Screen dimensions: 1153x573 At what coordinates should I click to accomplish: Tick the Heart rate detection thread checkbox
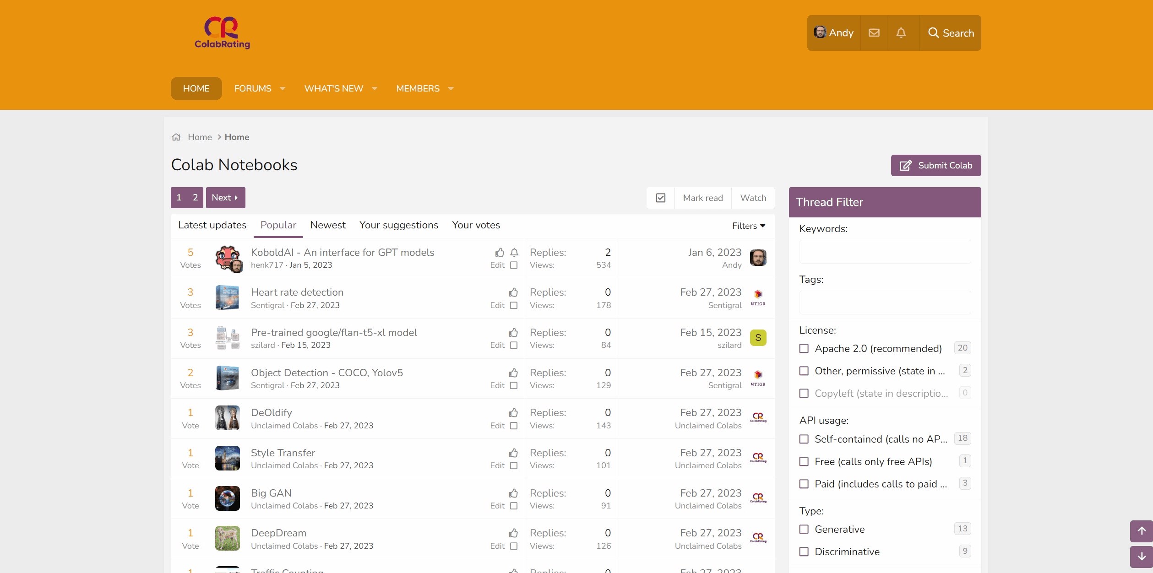pos(514,305)
